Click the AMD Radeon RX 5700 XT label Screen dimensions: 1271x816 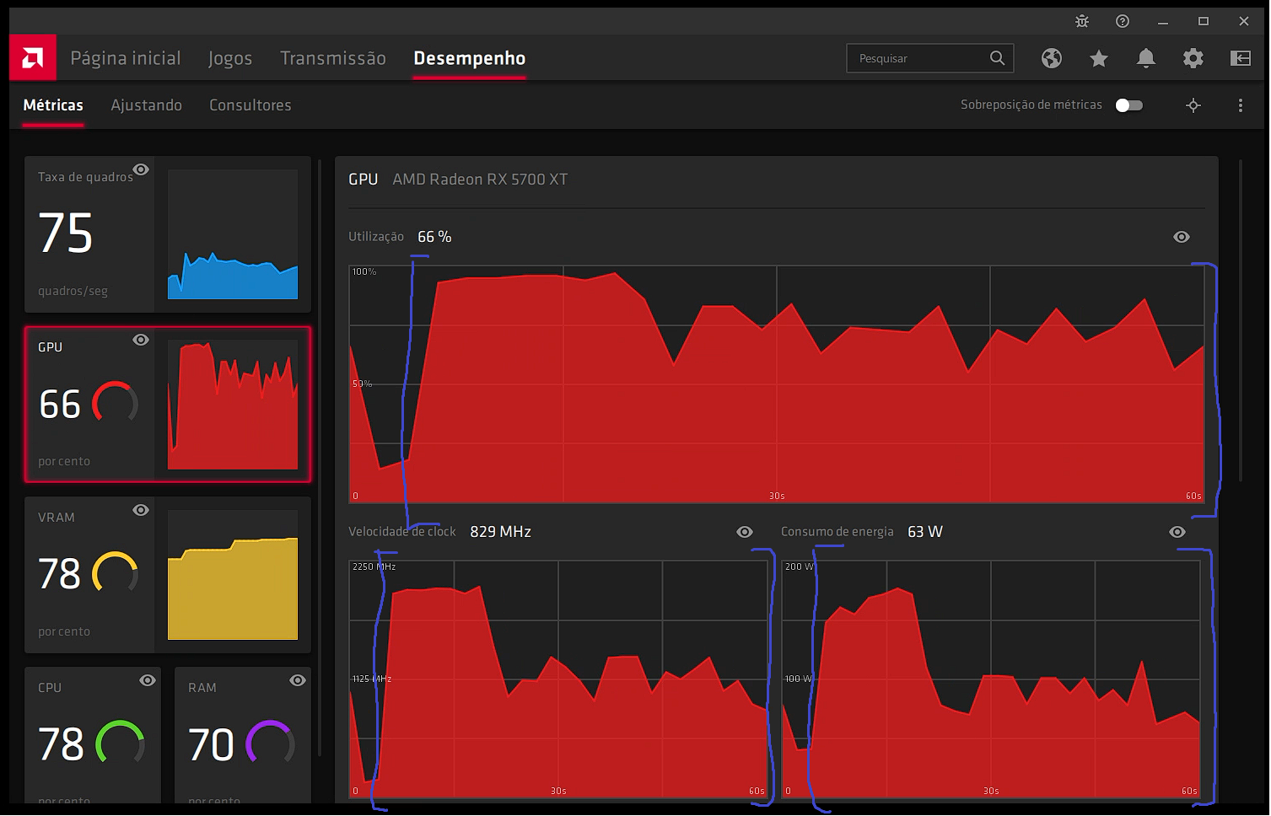tap(480, 180)
